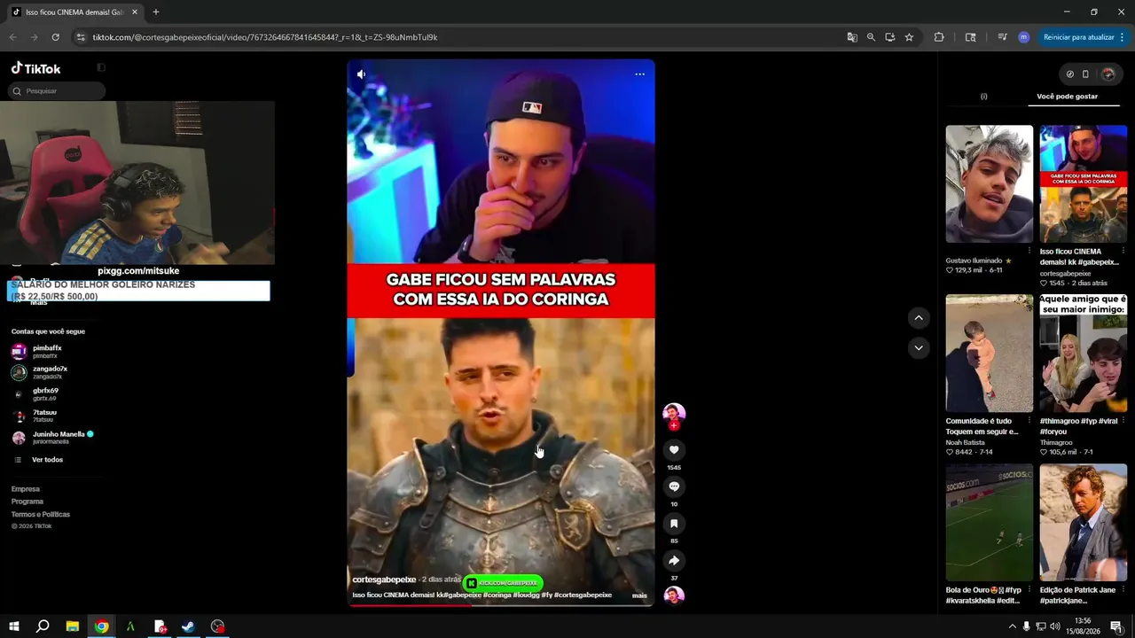Open the 'Isso ficou CINEMA demais!' recommended thumbnail

(1084, 184)
